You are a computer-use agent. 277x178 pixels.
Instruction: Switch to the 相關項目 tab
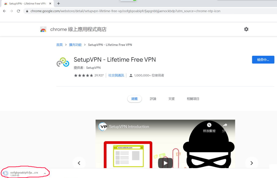point(193,99)
